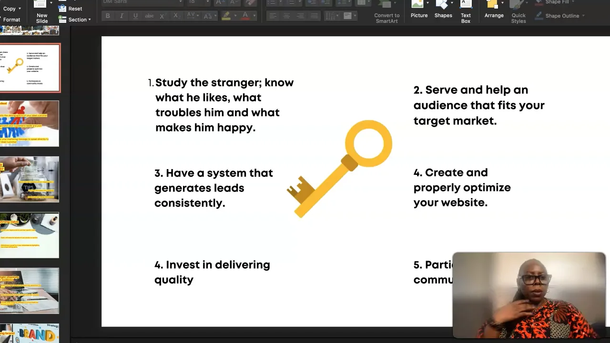Screen dimensions: 610x343
Task: Open the TIPS jar slide thumbnail
Action: 30,179
